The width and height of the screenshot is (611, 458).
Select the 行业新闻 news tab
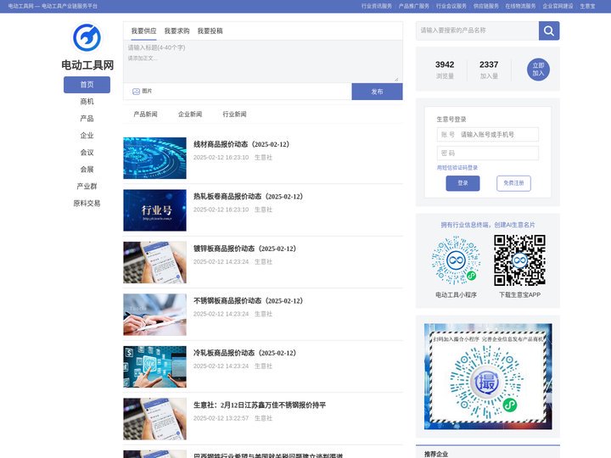point(234,114)
